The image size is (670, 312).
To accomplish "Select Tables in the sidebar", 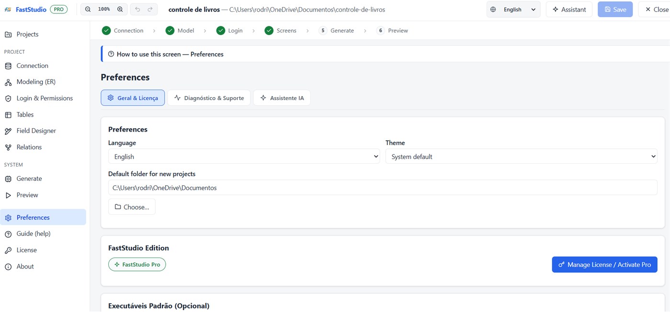I will [43, 114].
